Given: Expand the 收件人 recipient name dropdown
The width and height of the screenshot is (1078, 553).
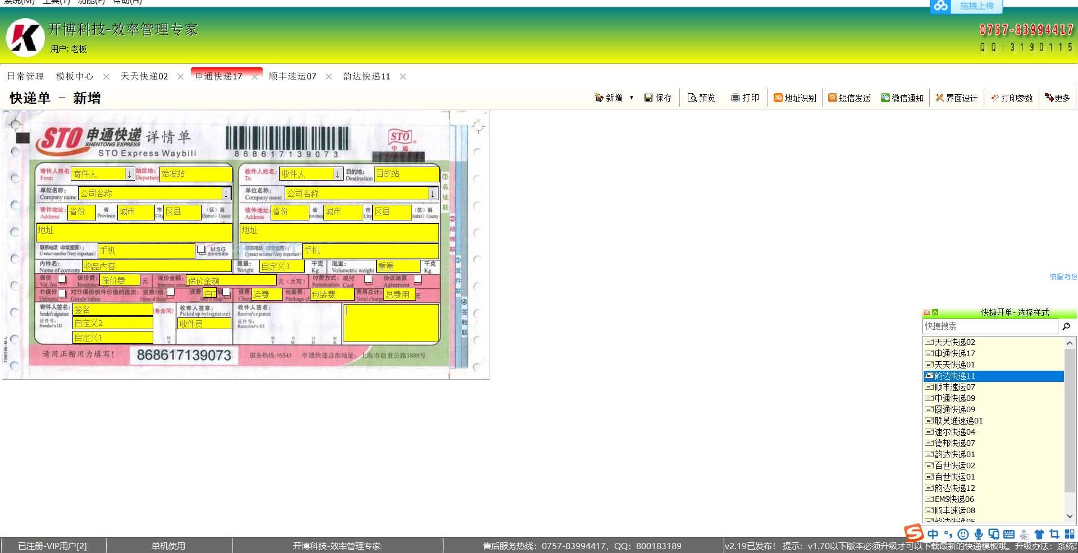Looking at the screenshot, I should point(338,174).
